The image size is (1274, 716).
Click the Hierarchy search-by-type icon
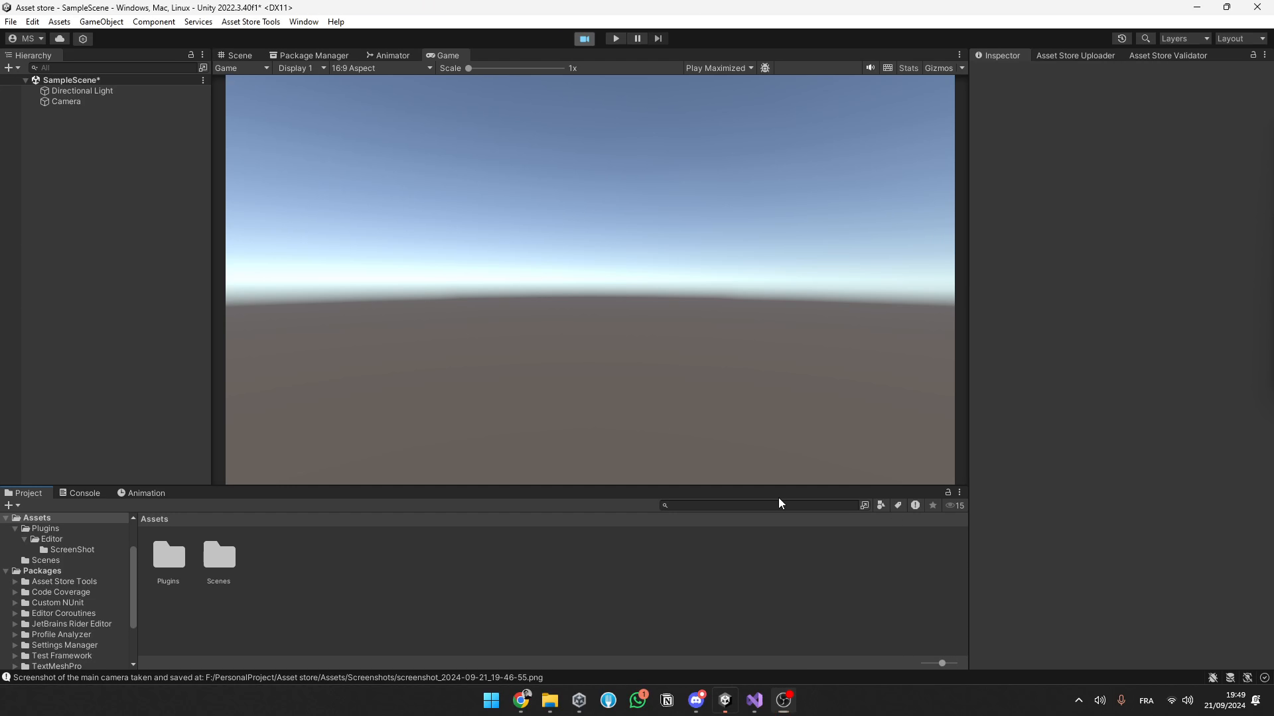203,68
